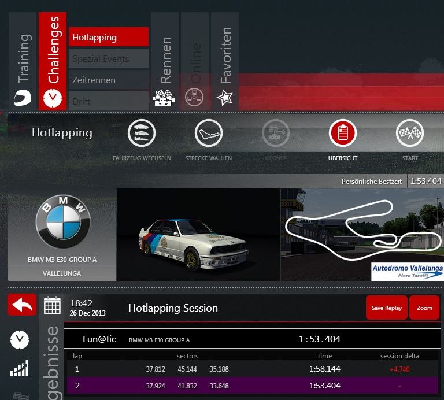Viewport: 444px width, 400px height.
Task: Choose the Drift menu entry
Action: point(109,101)
